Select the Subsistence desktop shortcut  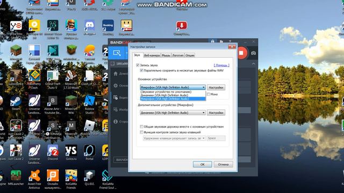click(16, 78)
